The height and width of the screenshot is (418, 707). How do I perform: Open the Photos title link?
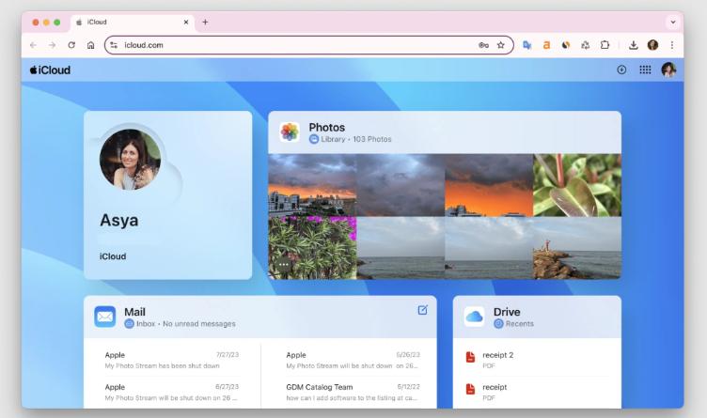(327, 128)
